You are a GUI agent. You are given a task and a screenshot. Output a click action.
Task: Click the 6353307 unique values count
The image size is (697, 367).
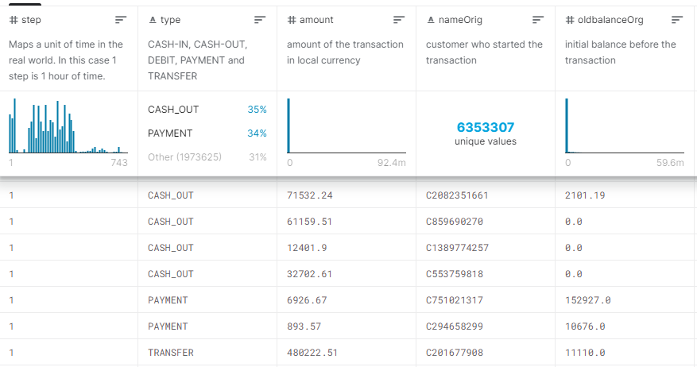[485, 127]
